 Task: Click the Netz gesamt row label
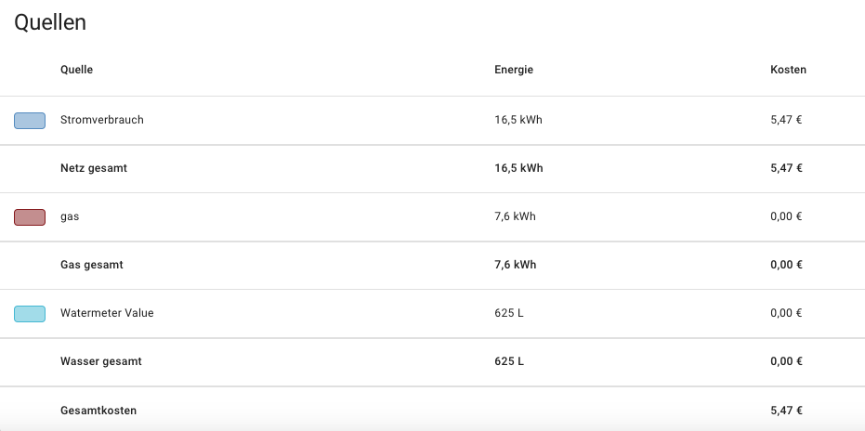94,168
